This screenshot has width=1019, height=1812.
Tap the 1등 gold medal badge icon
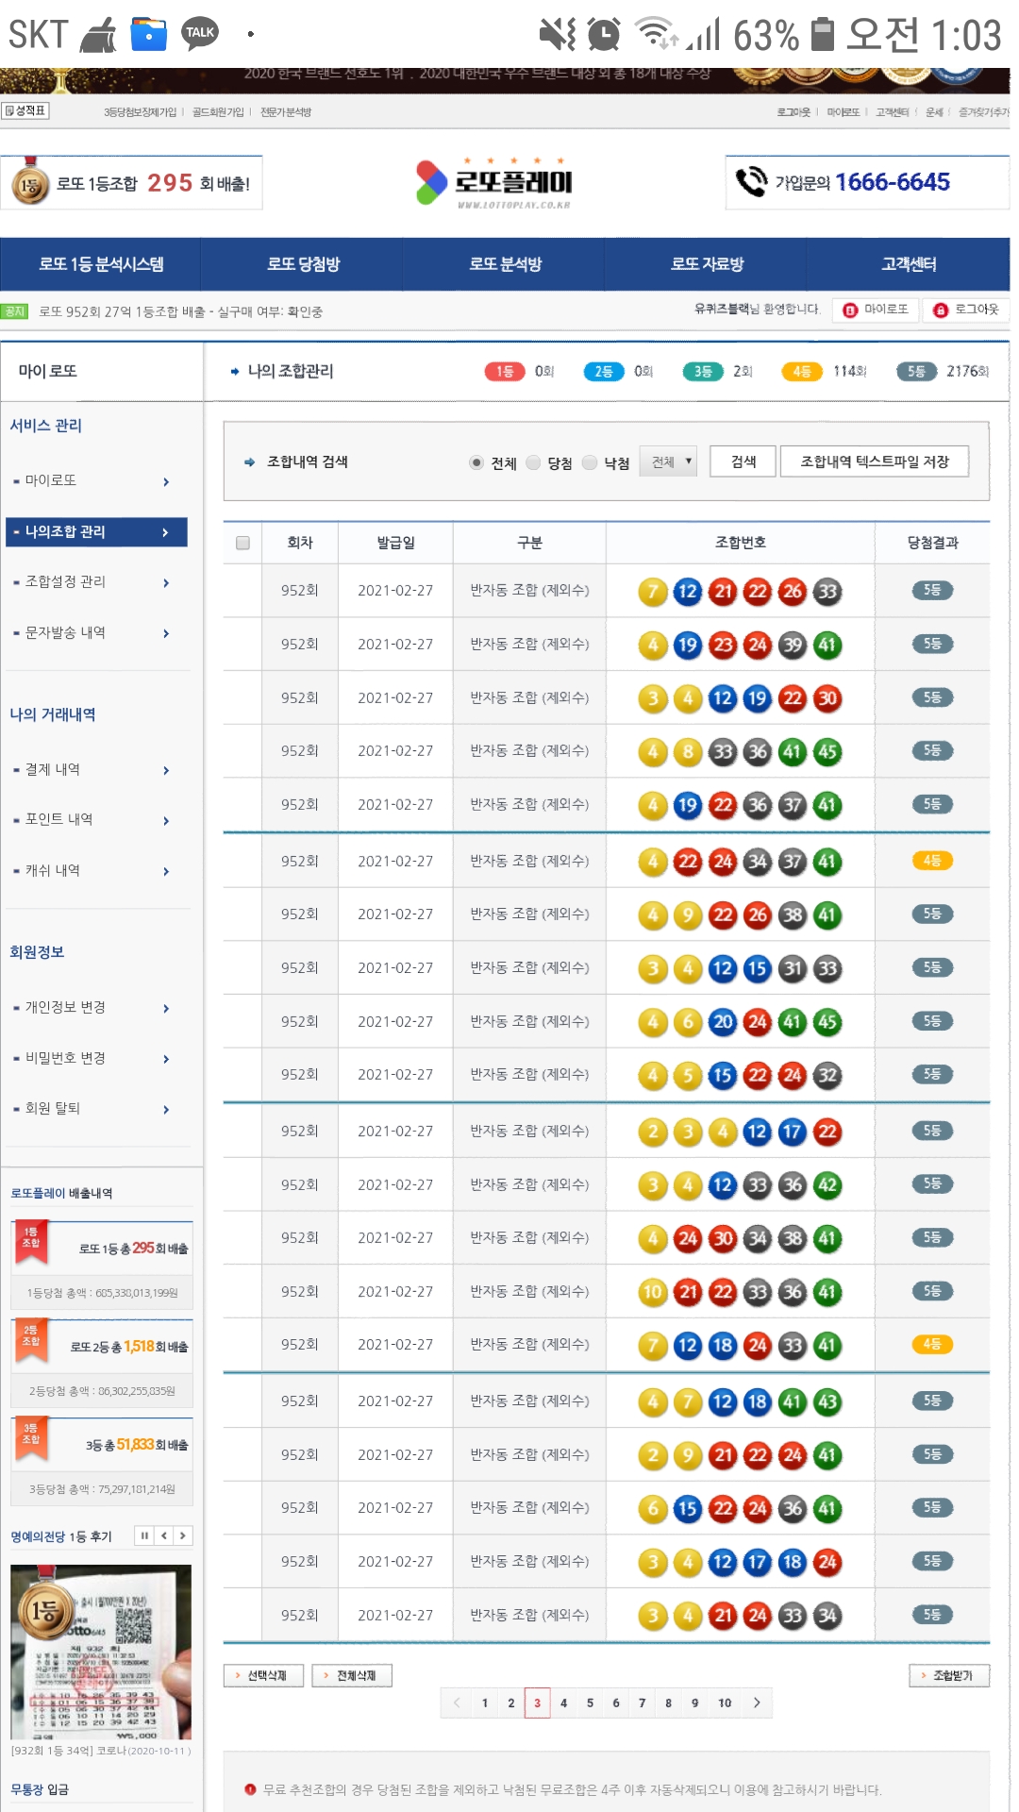click(x=30, y=182)
